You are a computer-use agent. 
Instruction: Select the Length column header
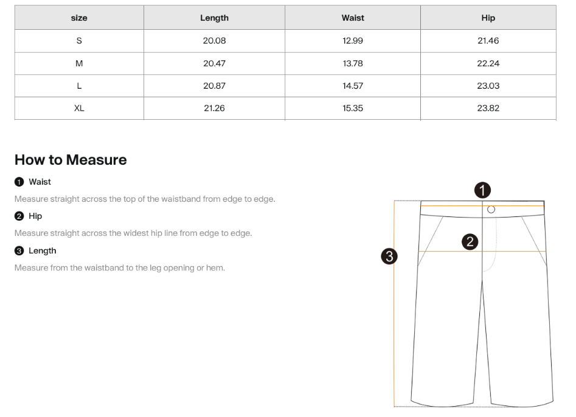click(x=214, y=18)
